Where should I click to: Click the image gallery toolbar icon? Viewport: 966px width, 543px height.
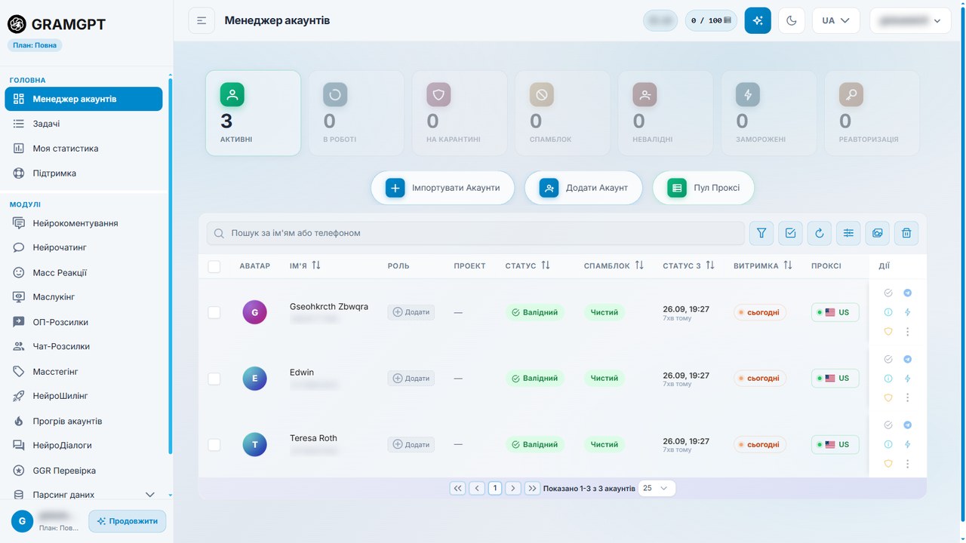pos(878,233)
